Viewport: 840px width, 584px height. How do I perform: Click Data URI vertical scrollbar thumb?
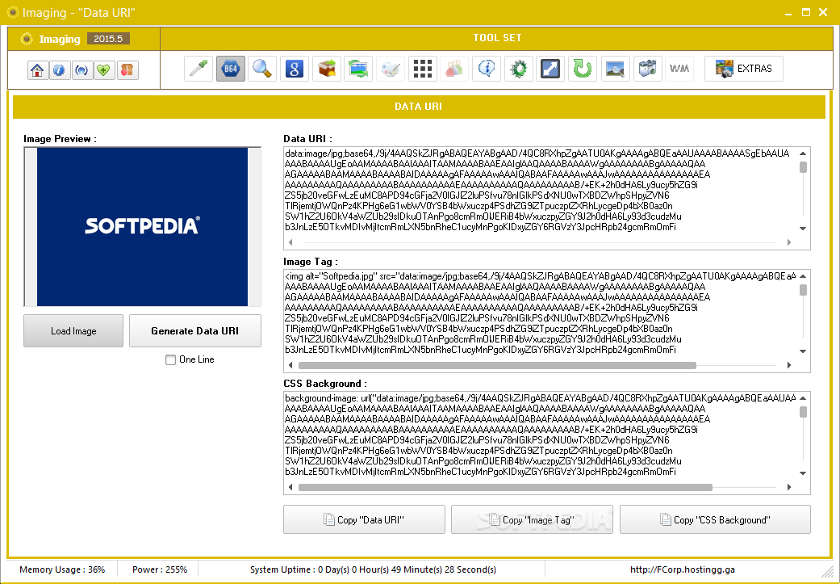pos(803,167)
